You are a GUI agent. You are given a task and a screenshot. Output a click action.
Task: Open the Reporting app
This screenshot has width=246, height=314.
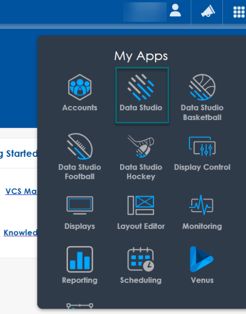(80, 265)
